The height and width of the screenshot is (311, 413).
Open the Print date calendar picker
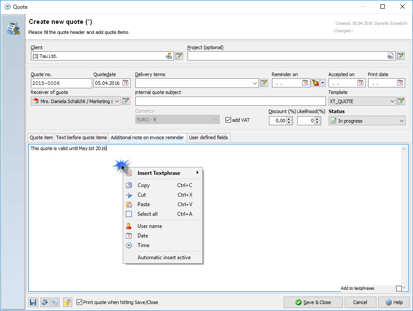point(400,83)
